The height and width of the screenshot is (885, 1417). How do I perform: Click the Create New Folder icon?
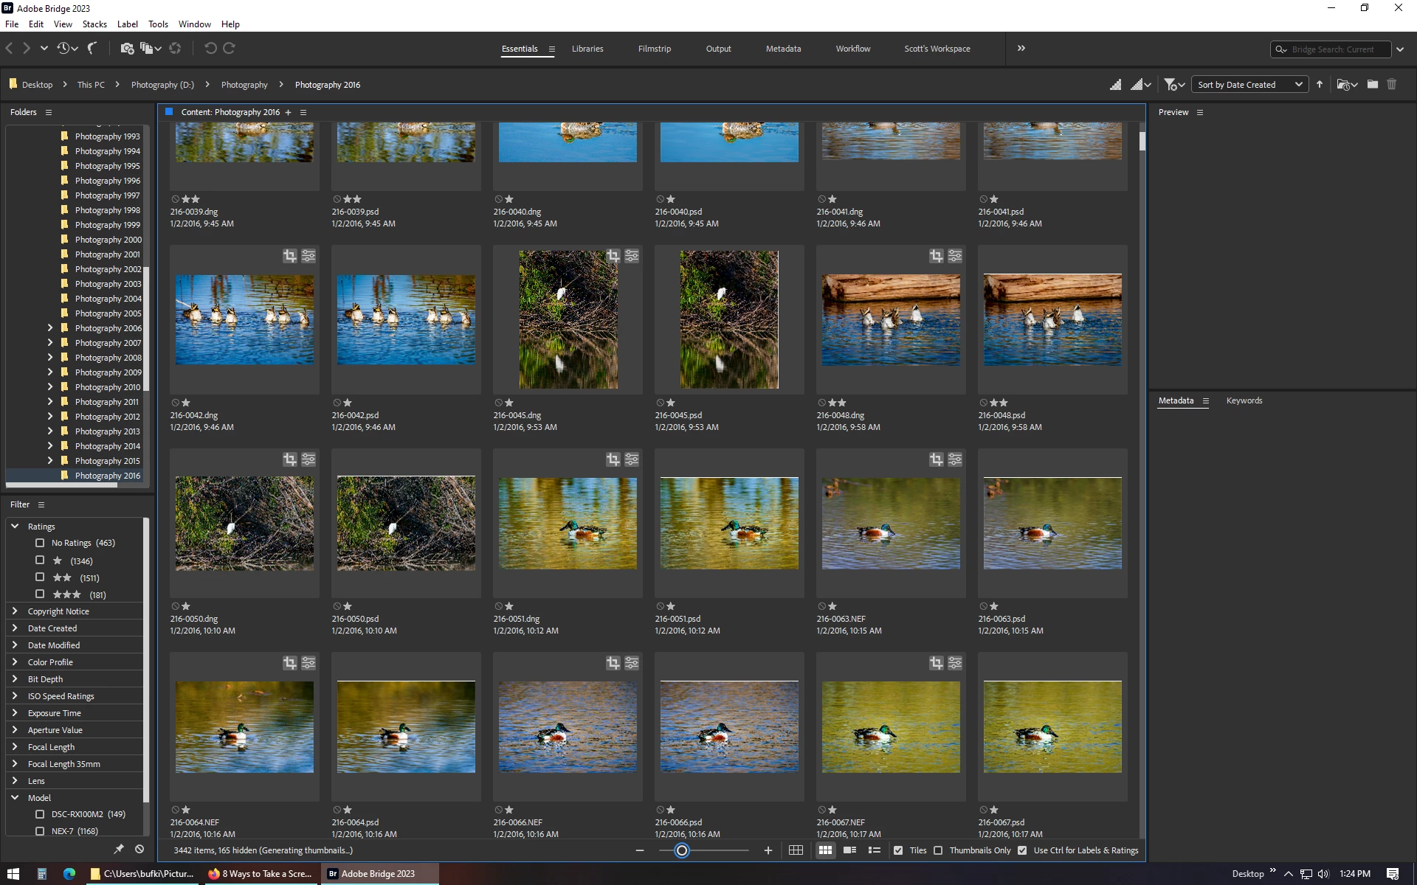point(1372,85)
